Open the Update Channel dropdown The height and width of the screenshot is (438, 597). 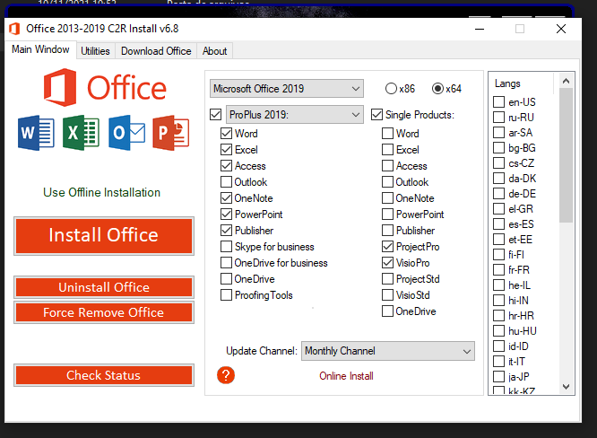point(388,351)
